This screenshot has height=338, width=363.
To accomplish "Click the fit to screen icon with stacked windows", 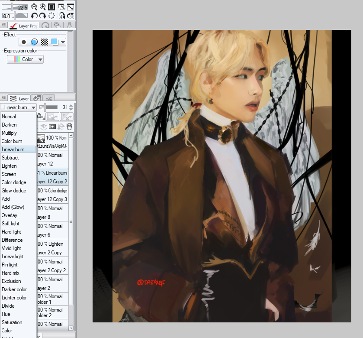I will point(61,7).
